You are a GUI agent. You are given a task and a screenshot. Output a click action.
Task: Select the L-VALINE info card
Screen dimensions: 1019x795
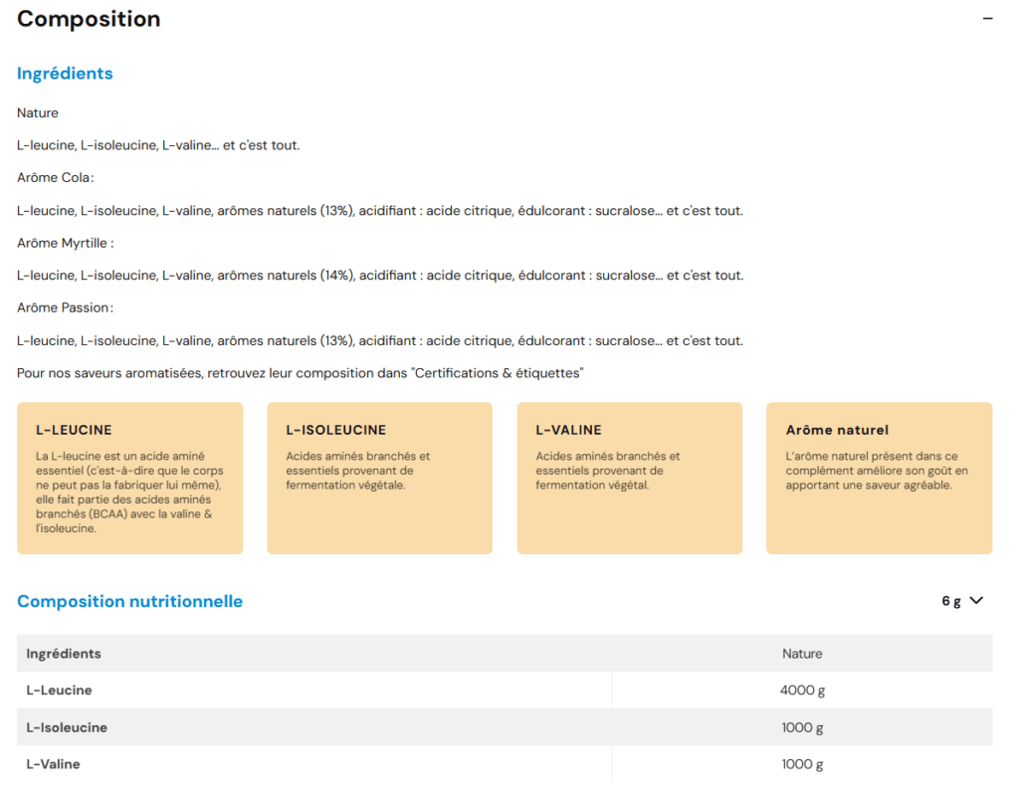[630, 478]
